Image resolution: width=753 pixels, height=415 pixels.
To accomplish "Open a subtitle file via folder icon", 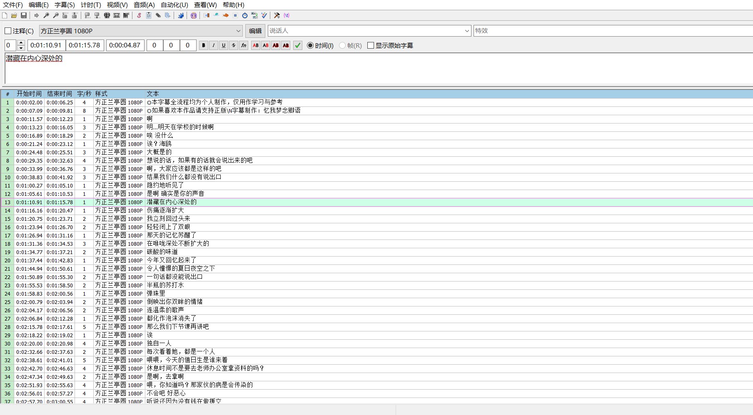I will pyautogui.click(x=14, y=15).
